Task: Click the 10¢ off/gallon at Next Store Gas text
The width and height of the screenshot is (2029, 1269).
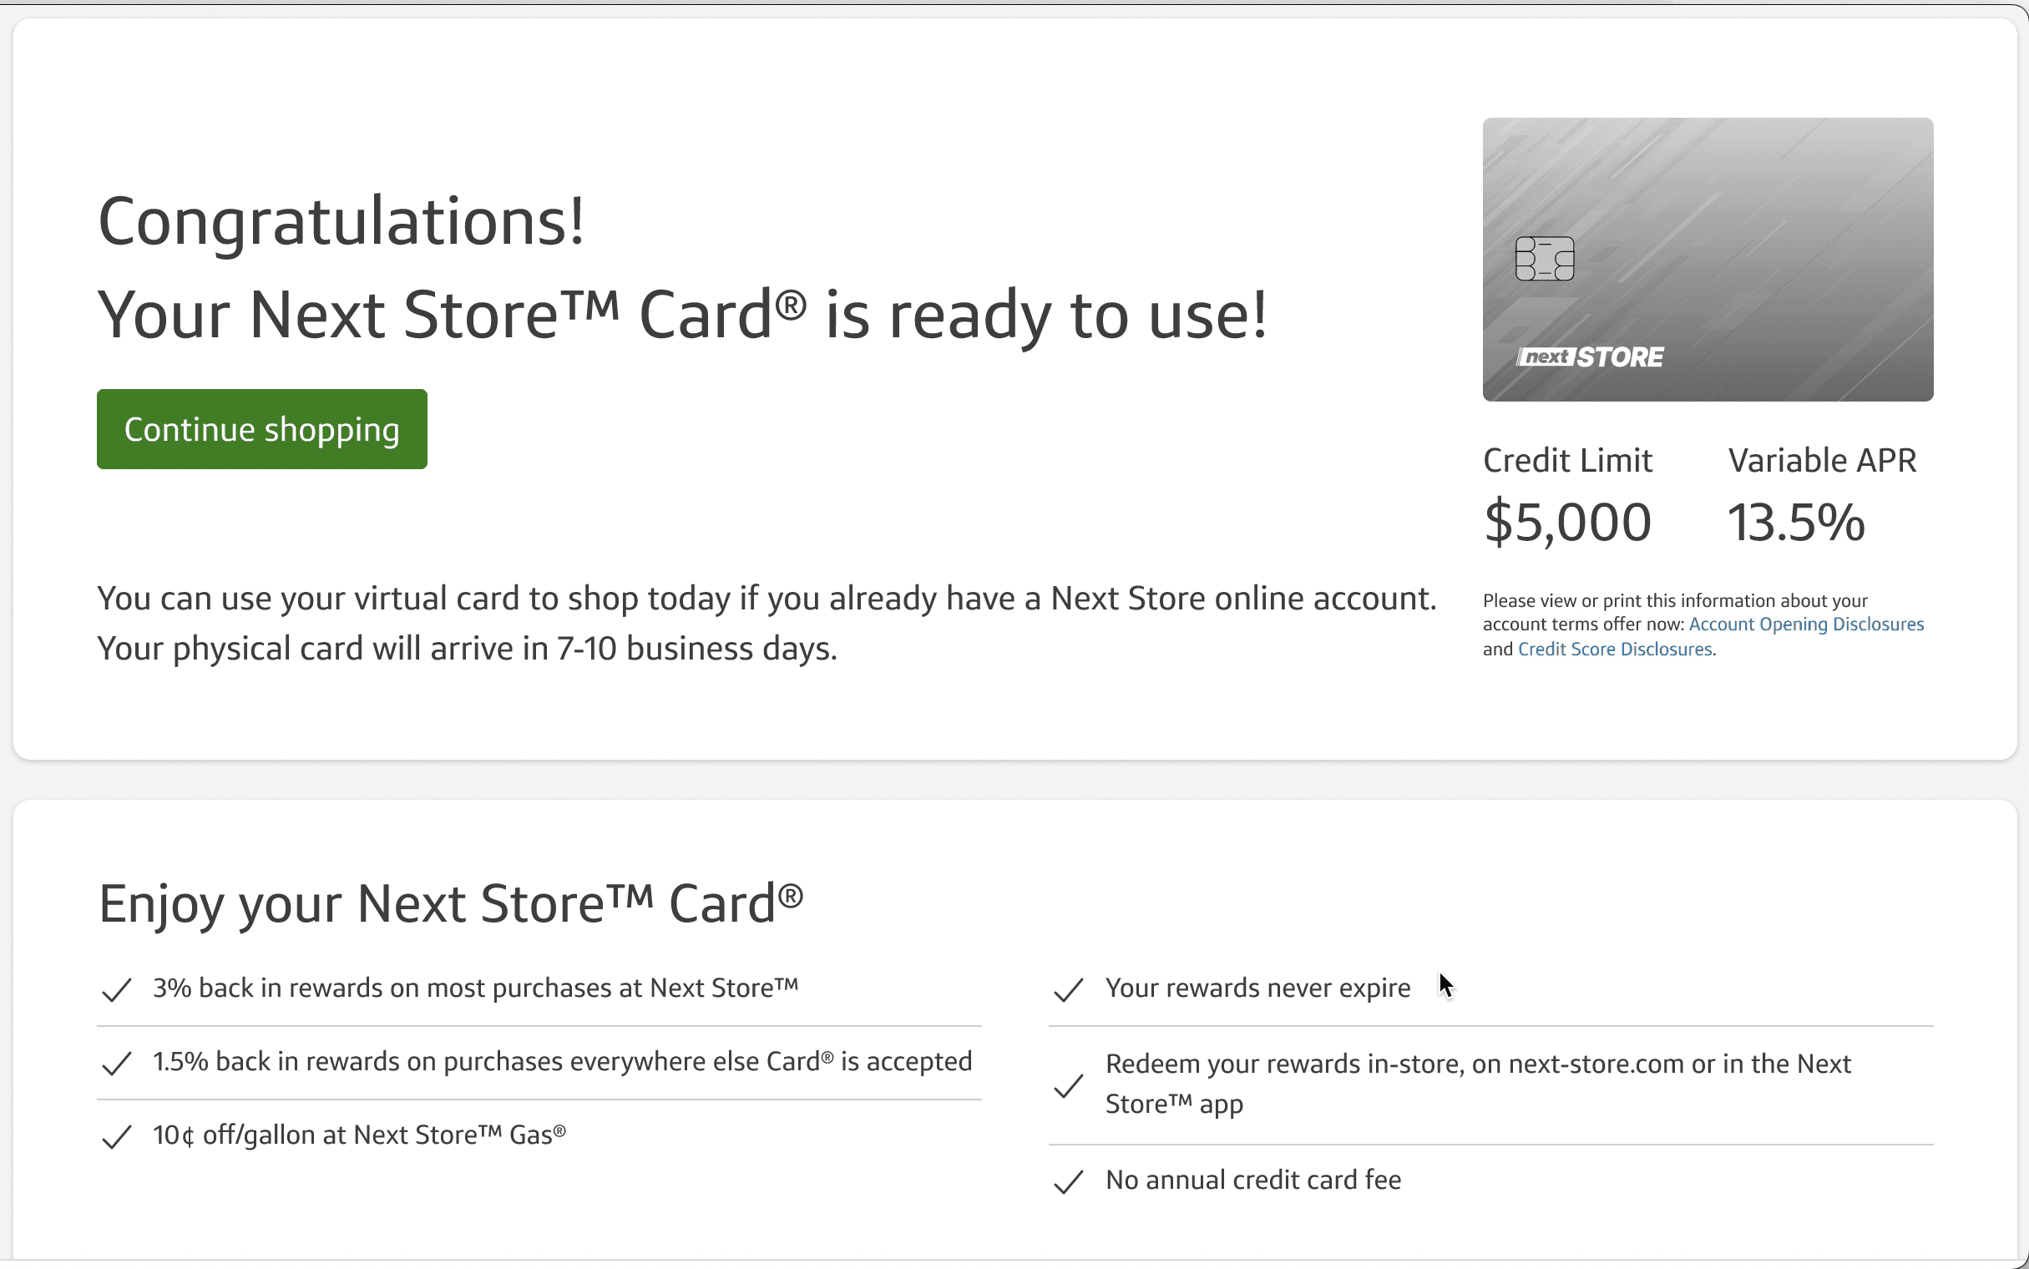Action: [x=359, y=1135]
